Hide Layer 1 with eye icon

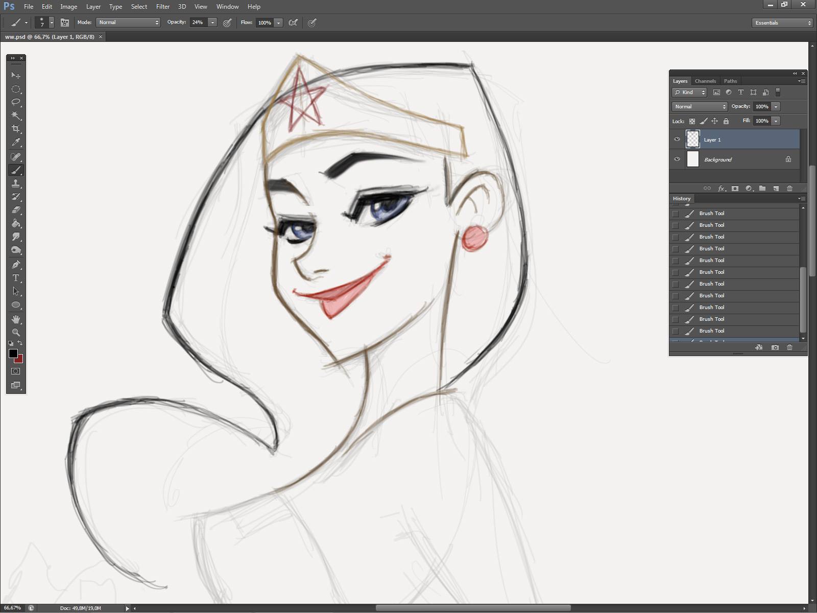(x=677, y=139)
